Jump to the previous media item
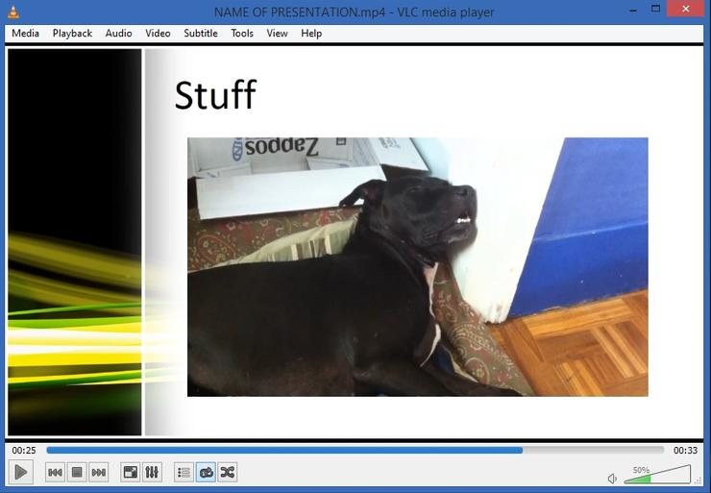This screenshot has height=493, width=711. coord(55,473)
